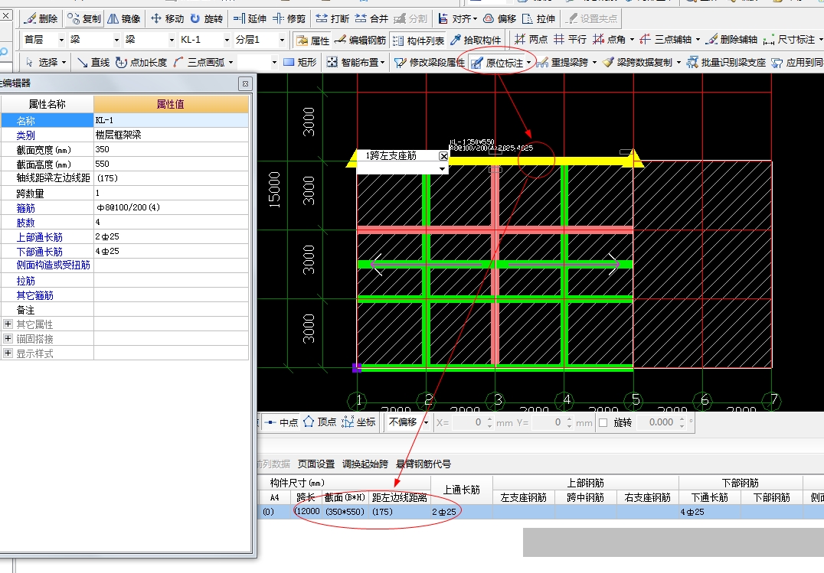Select the 镜像 (mirror) tool

pos(124,19)
